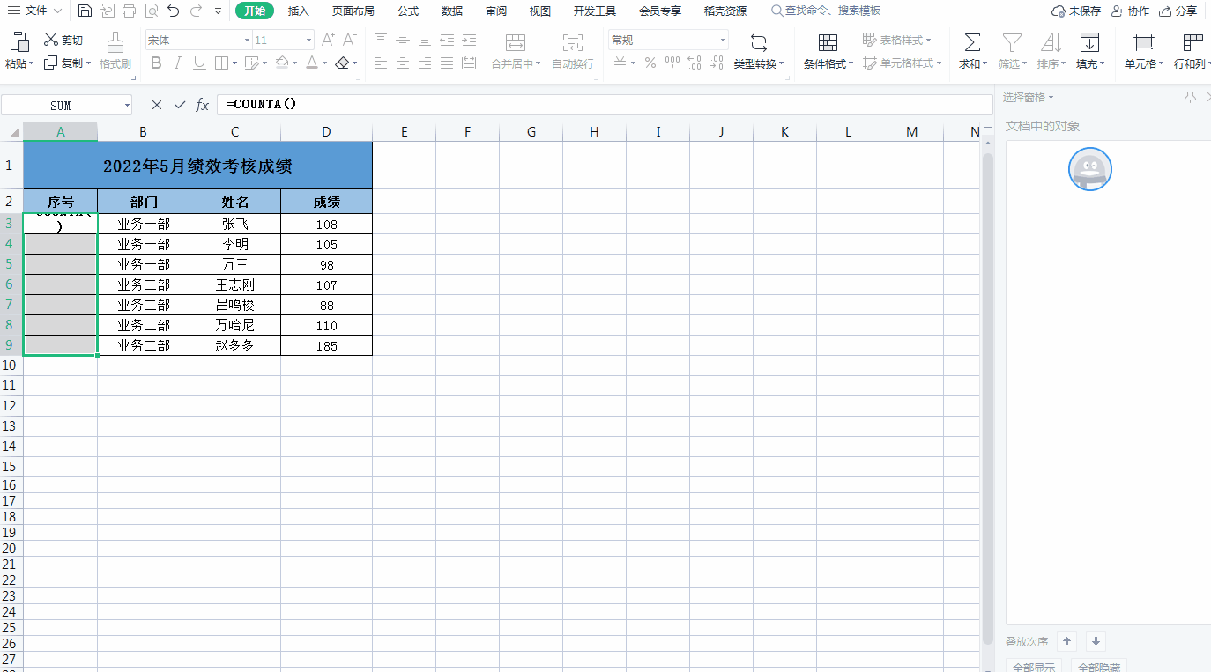
Task: Click the assistant avatar in selection pane
Action: [x=1090, y=169]
